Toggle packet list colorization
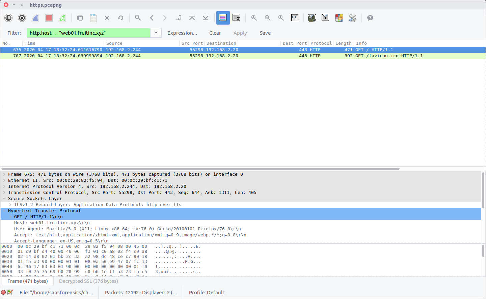The height and width of the screenshot is (299, 486). tap(223, 18)
